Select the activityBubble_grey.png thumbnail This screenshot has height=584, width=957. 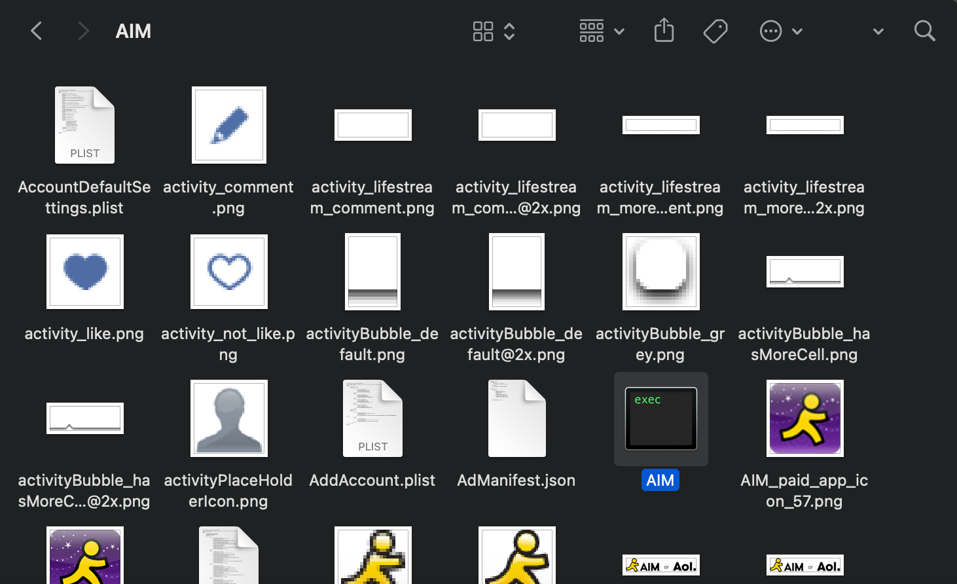pyautogui.click(x=661, y=272)
